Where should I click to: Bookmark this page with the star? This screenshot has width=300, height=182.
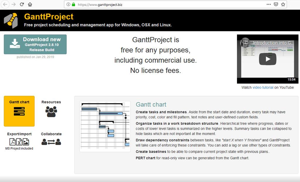(283, 4)
